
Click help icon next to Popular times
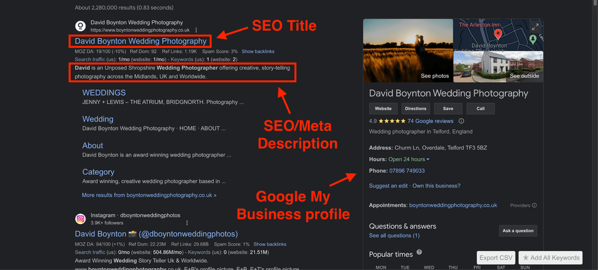click(x=419, y=252)
